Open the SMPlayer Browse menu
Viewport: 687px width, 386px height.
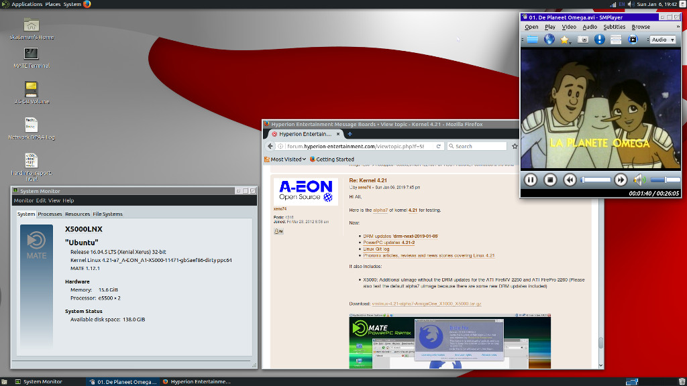(641, 27)
